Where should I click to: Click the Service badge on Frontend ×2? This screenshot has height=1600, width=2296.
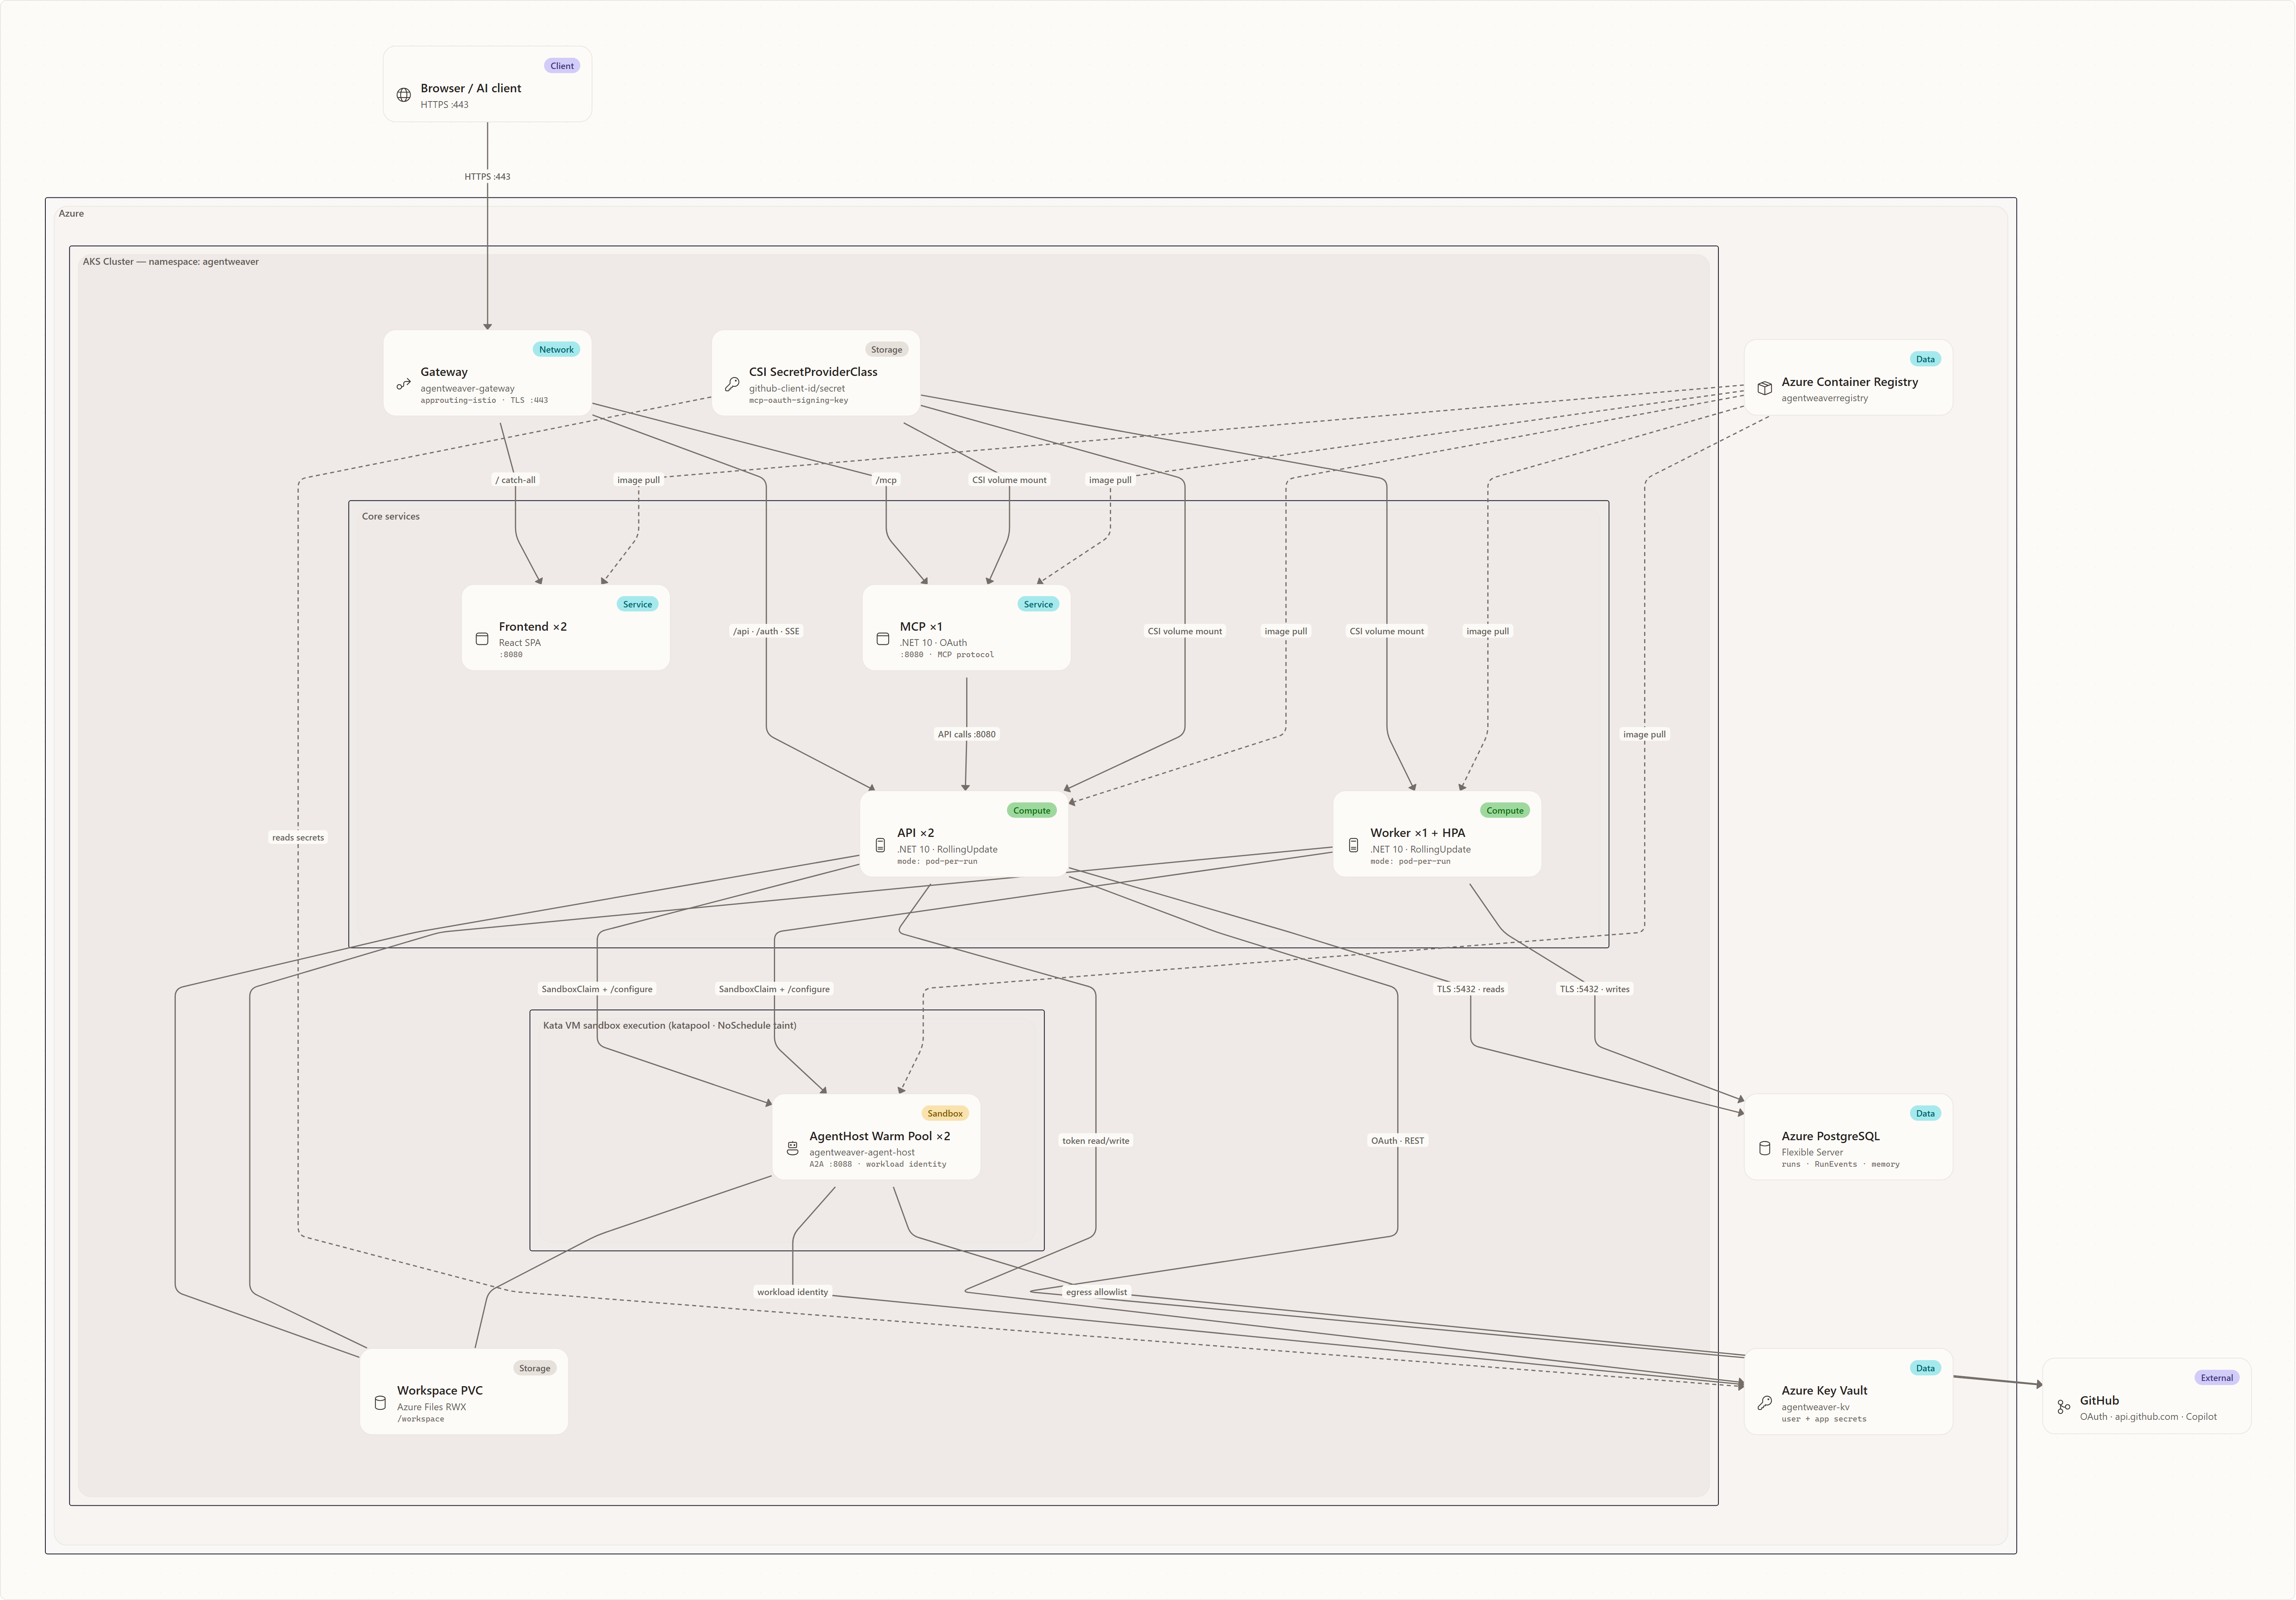click(637, 605)
